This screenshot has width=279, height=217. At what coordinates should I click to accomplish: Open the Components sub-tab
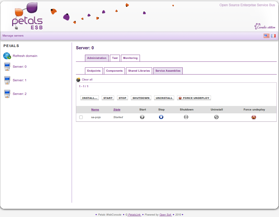point(114,71)
